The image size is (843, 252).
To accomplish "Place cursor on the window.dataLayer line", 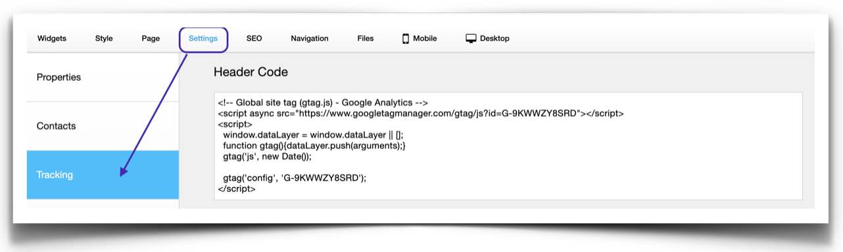I will click(x=313, y=135).
